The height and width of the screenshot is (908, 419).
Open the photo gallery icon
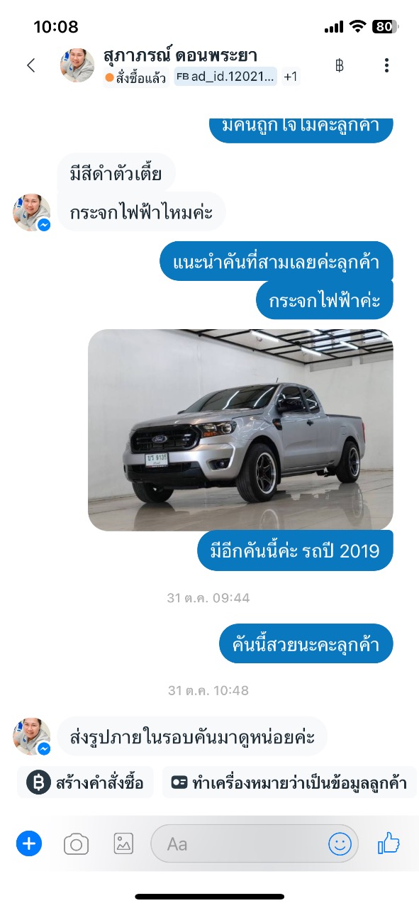tap(123, 843)
